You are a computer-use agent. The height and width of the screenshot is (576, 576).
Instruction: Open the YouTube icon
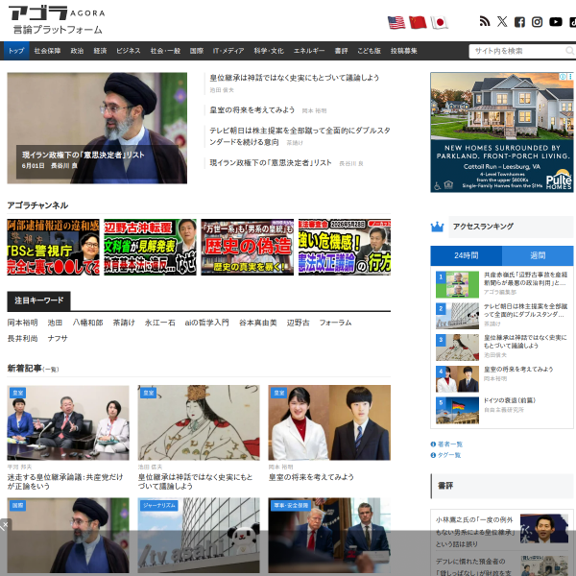click(x=556, y=22)
